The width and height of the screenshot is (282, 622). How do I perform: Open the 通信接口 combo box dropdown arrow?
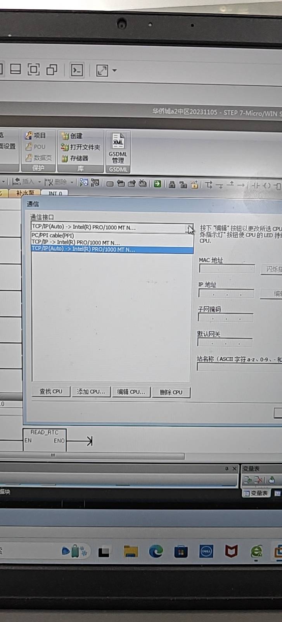189,228
